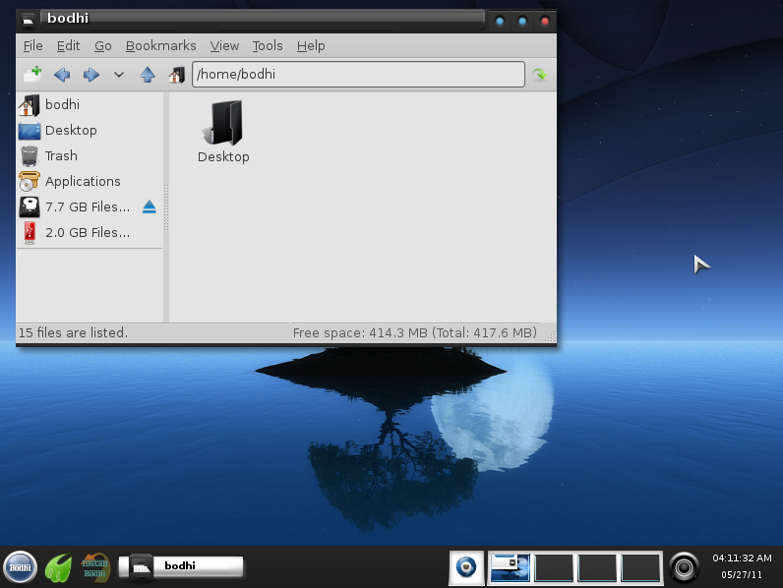Click the sidebar pane splitter handle
Viewport: 783px width, 588px height.
166,207
